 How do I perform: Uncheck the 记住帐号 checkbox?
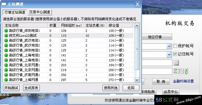point(175,54)
